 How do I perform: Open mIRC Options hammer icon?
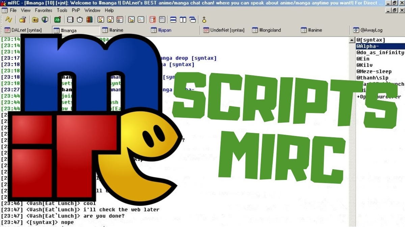point(23,20)
